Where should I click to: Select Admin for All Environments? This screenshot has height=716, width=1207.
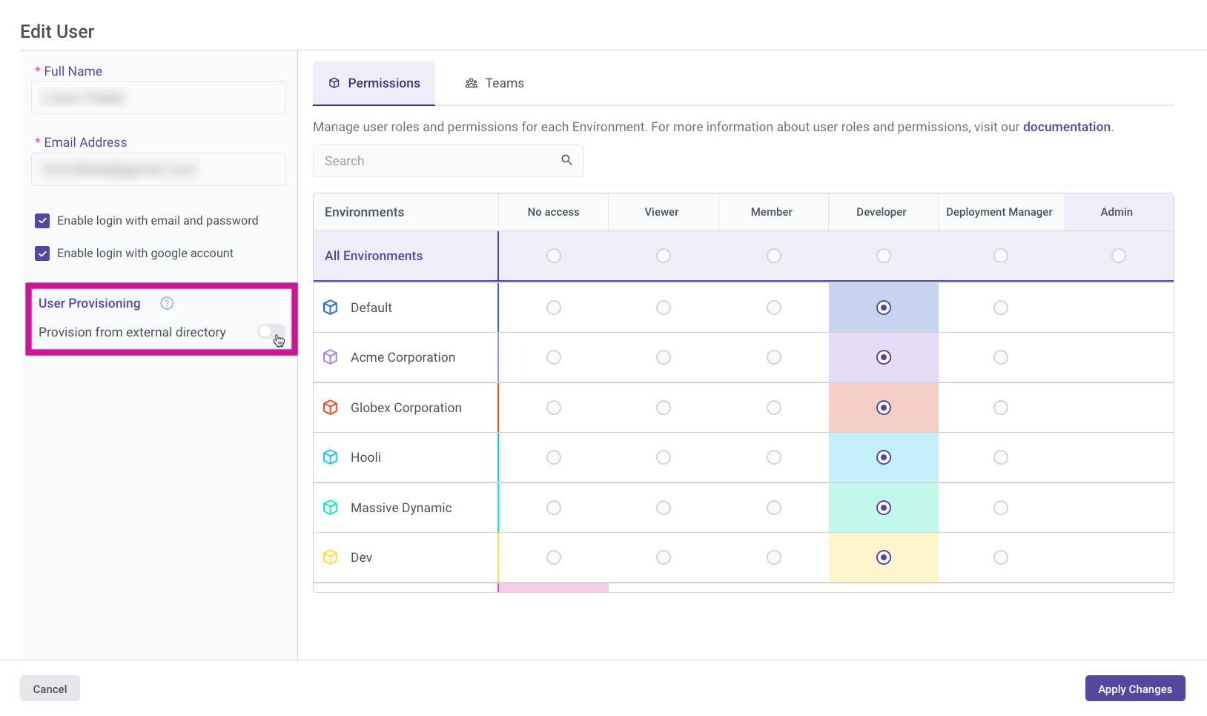click(x=1118, y=256)
